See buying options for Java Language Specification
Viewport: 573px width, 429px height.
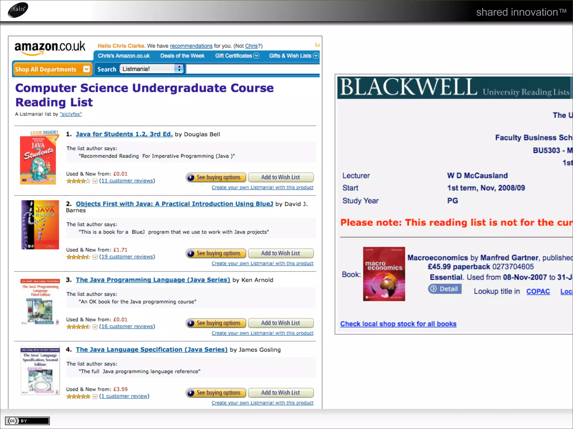[x=216, y=393]
